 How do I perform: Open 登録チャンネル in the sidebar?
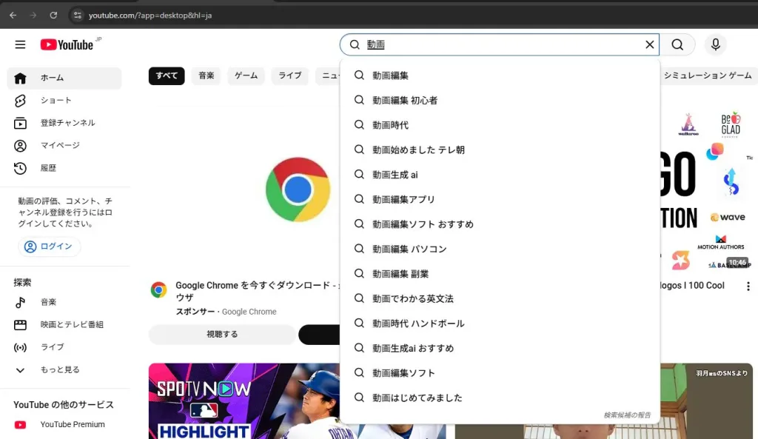(64, 123)
